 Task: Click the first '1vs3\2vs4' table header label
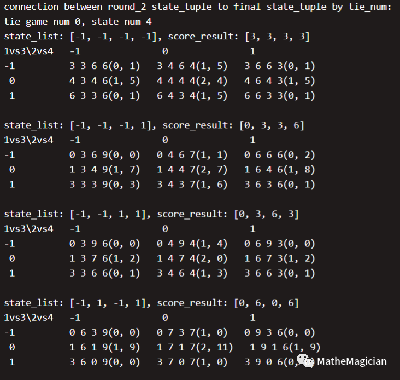click(x=28, y=51)
